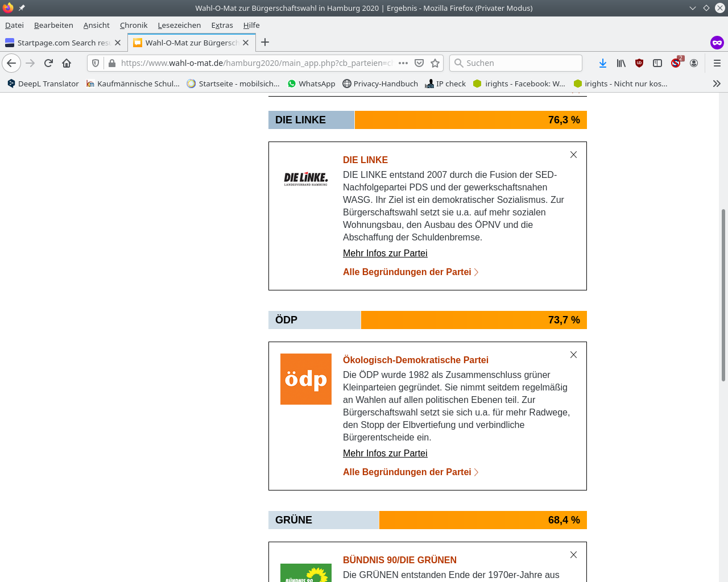Go back one page with the back arrow
The width and height of the screenshot is (728, 582).
11,63
